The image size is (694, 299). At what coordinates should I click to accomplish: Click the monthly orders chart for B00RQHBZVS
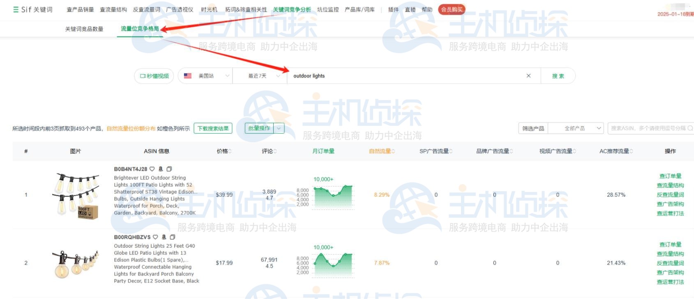coord(333,265)
